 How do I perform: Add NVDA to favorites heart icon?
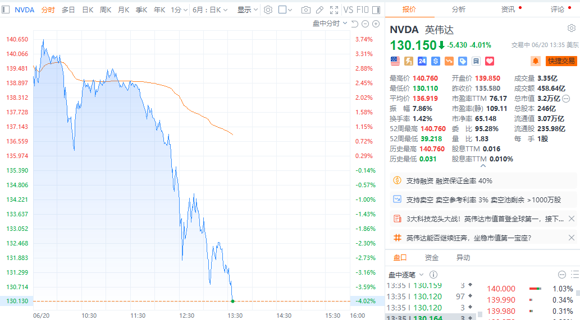[x=490, y=61]
